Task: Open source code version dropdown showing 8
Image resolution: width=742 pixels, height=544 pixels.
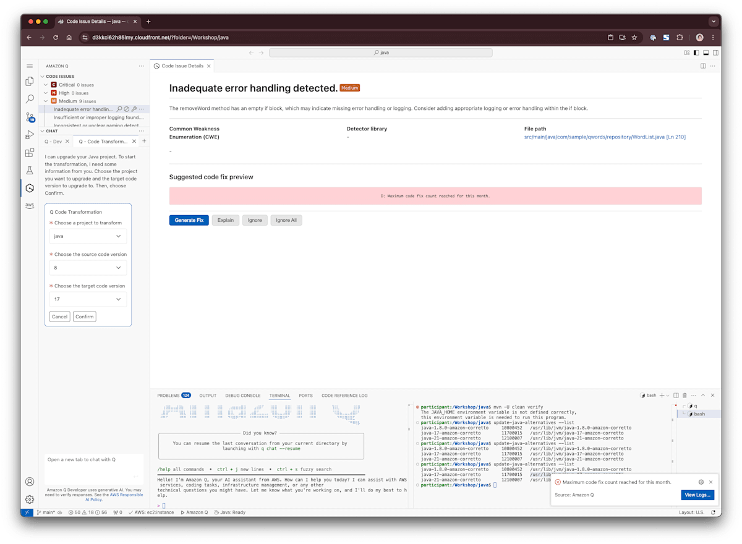Action: click(x=88, y=268)
